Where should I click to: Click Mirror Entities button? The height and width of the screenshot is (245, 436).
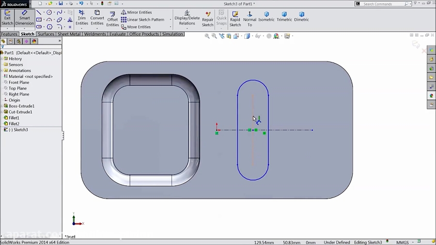[137, 12]
